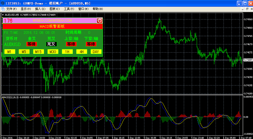Open the 文件(F) menu
253x139 pixels.
coord(12,9)
